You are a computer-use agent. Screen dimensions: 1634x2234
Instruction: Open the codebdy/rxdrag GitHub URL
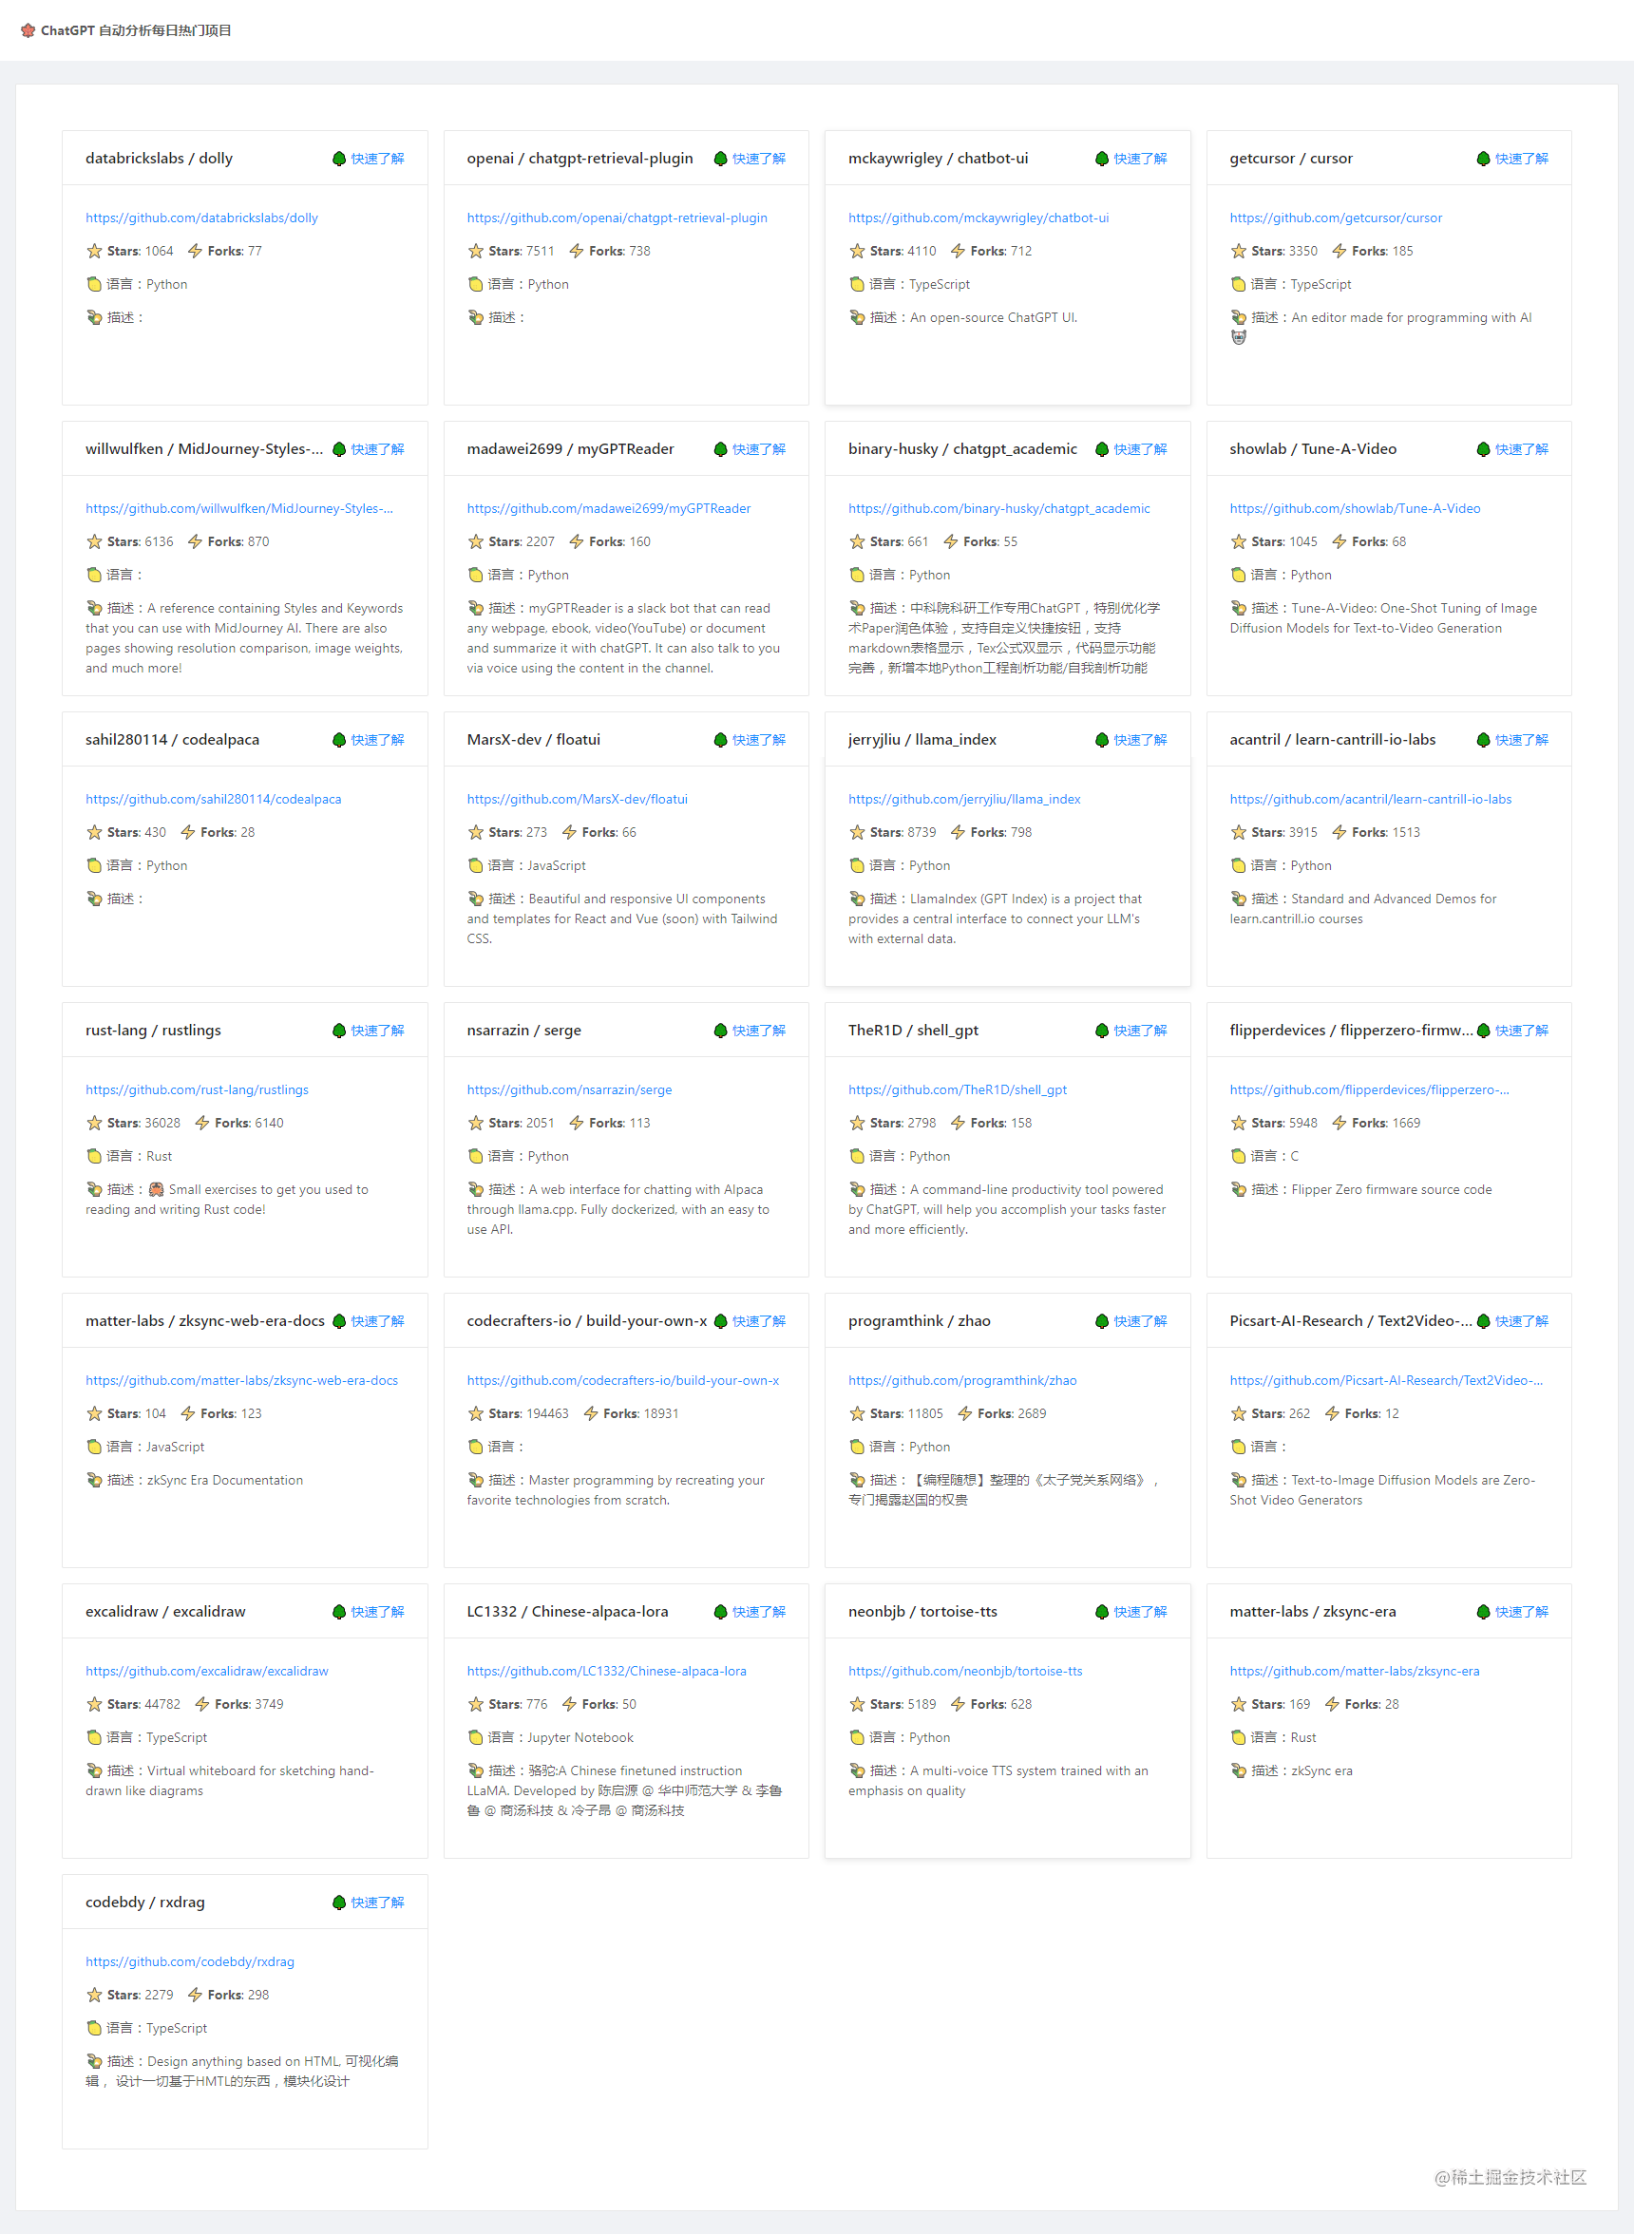190,1962
